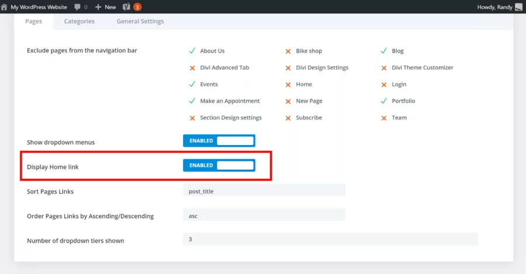The height and width of the screenshot is (274, 526).
Task: Disable the Show dropdown menus toggle
Action: click(x=219, y=141)
